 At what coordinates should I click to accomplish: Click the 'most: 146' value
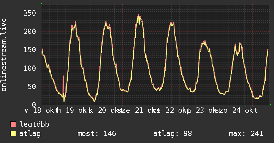97,134
